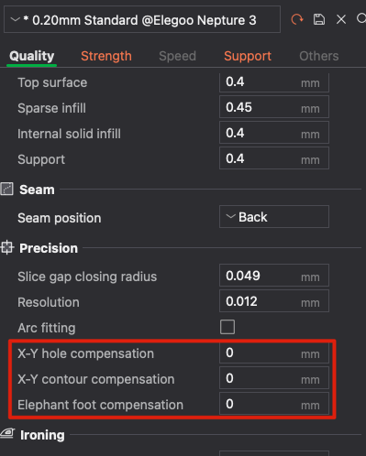Click the X-Y hole compensation value field
This screenshot has height=456, width=366.
[274, 353]
